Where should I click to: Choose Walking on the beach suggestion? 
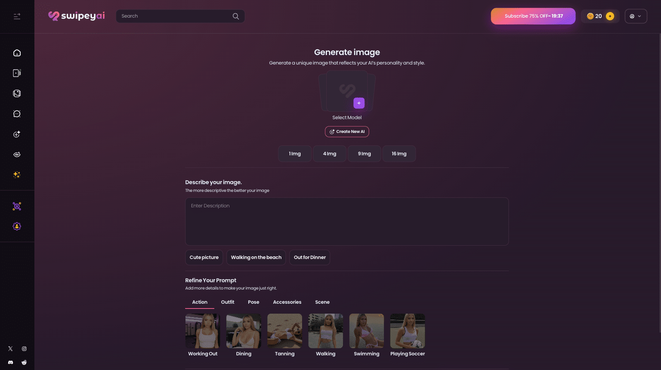(256, 257)
